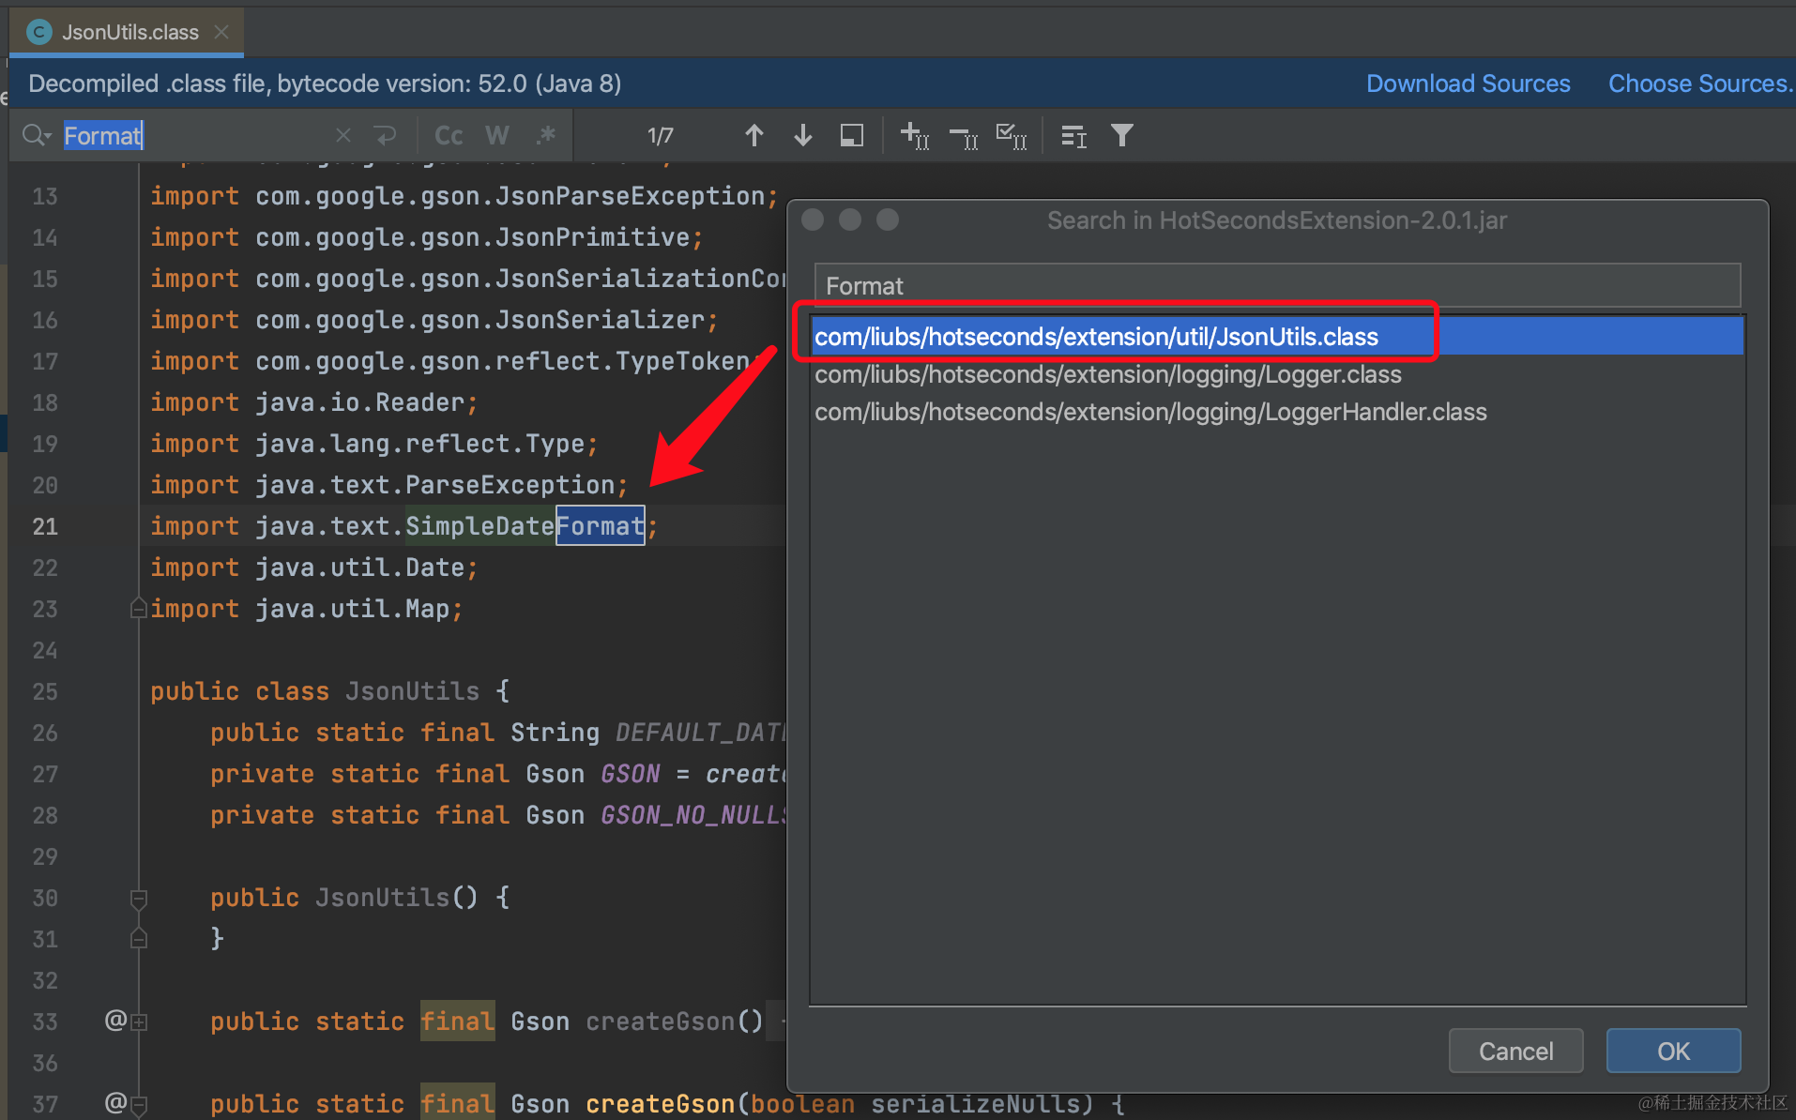Select all occurrences icon

coord(1012,135)
